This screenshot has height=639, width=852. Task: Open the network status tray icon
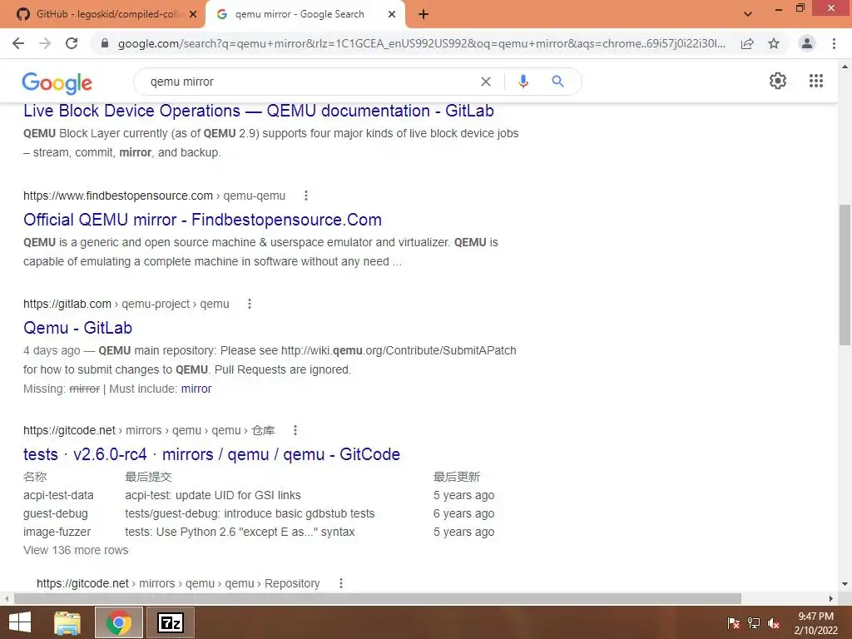(754, 623)
